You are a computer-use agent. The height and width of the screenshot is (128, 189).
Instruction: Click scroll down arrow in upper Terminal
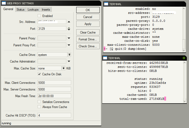pos(184,51)
